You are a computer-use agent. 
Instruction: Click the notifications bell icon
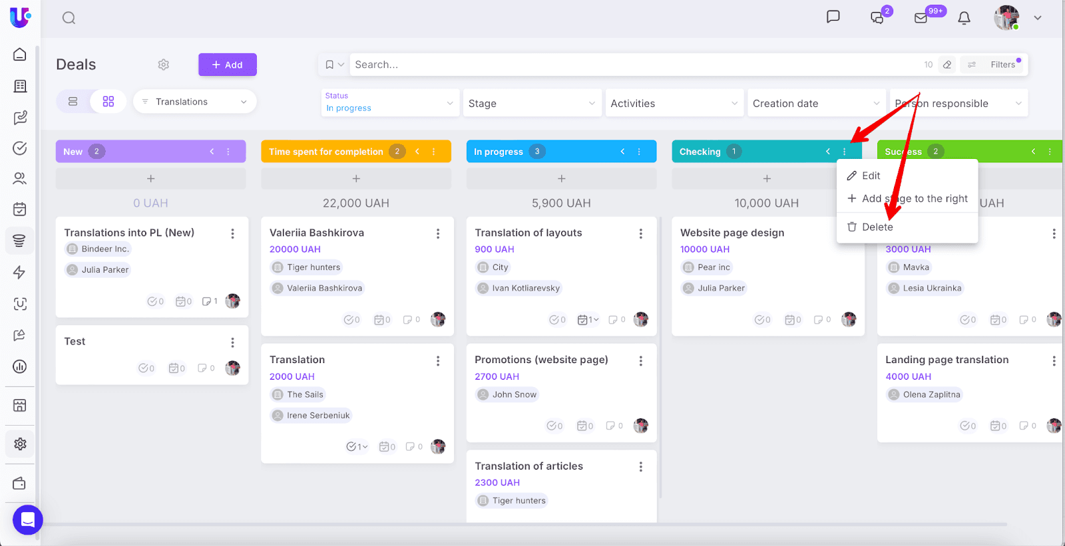click(964, 18)
